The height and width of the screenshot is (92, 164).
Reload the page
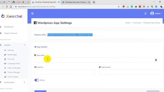pyautogui.click(x=7, y=7)
